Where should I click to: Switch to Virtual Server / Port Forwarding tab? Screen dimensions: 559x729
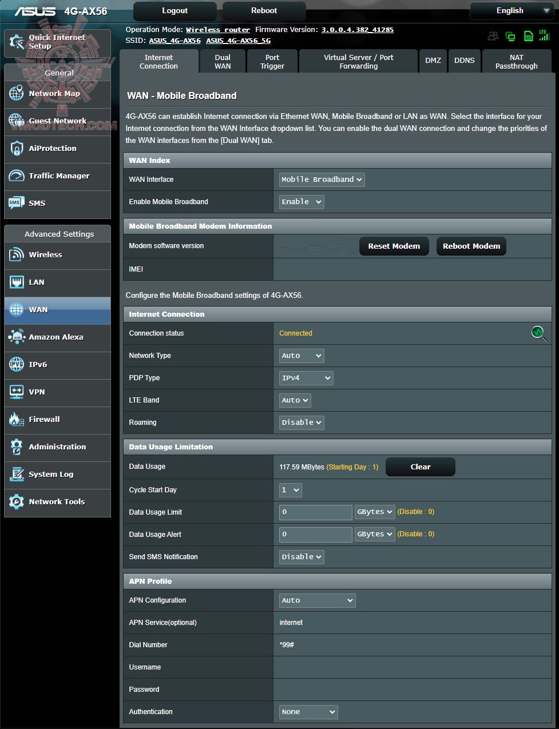click(x=359, y=62)
